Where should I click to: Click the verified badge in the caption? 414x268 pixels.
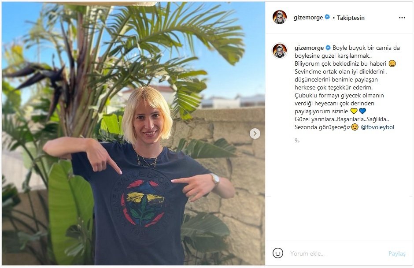coord(328,48)
